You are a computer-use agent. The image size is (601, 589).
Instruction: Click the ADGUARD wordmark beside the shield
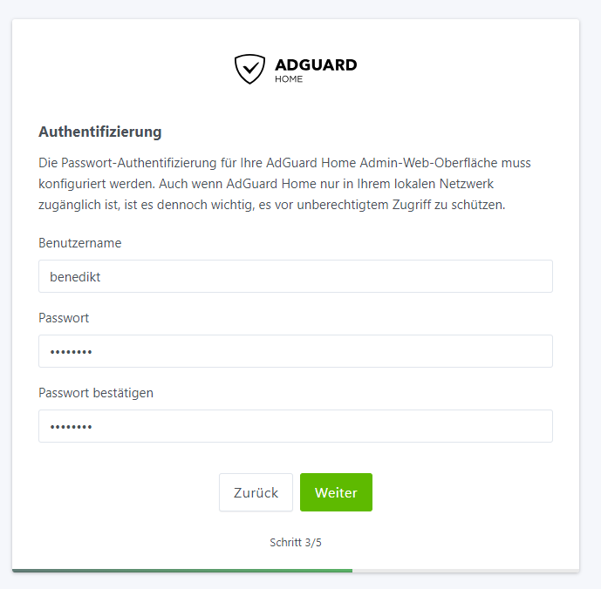(x=316, y=64)
